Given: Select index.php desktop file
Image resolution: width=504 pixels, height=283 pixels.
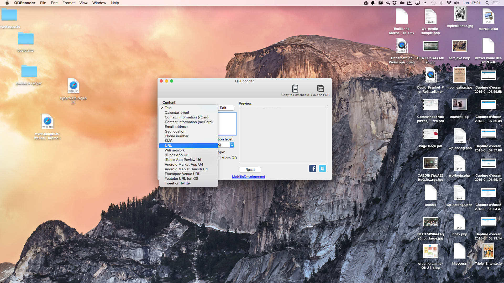Looking at the screenshot, I should pyautogui.click(x=459, y=222).
